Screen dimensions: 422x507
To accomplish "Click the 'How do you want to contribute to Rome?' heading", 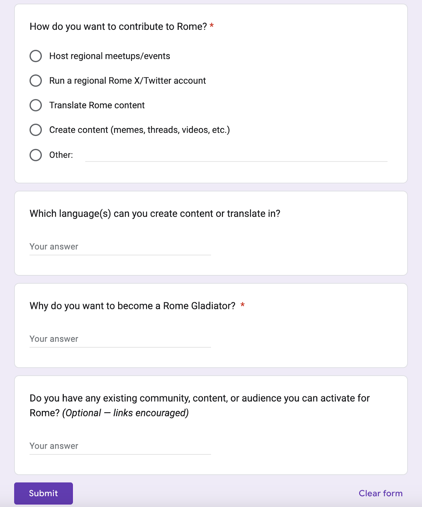I will click(118, 27).
